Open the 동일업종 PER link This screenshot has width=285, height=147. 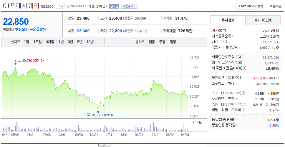223,120
